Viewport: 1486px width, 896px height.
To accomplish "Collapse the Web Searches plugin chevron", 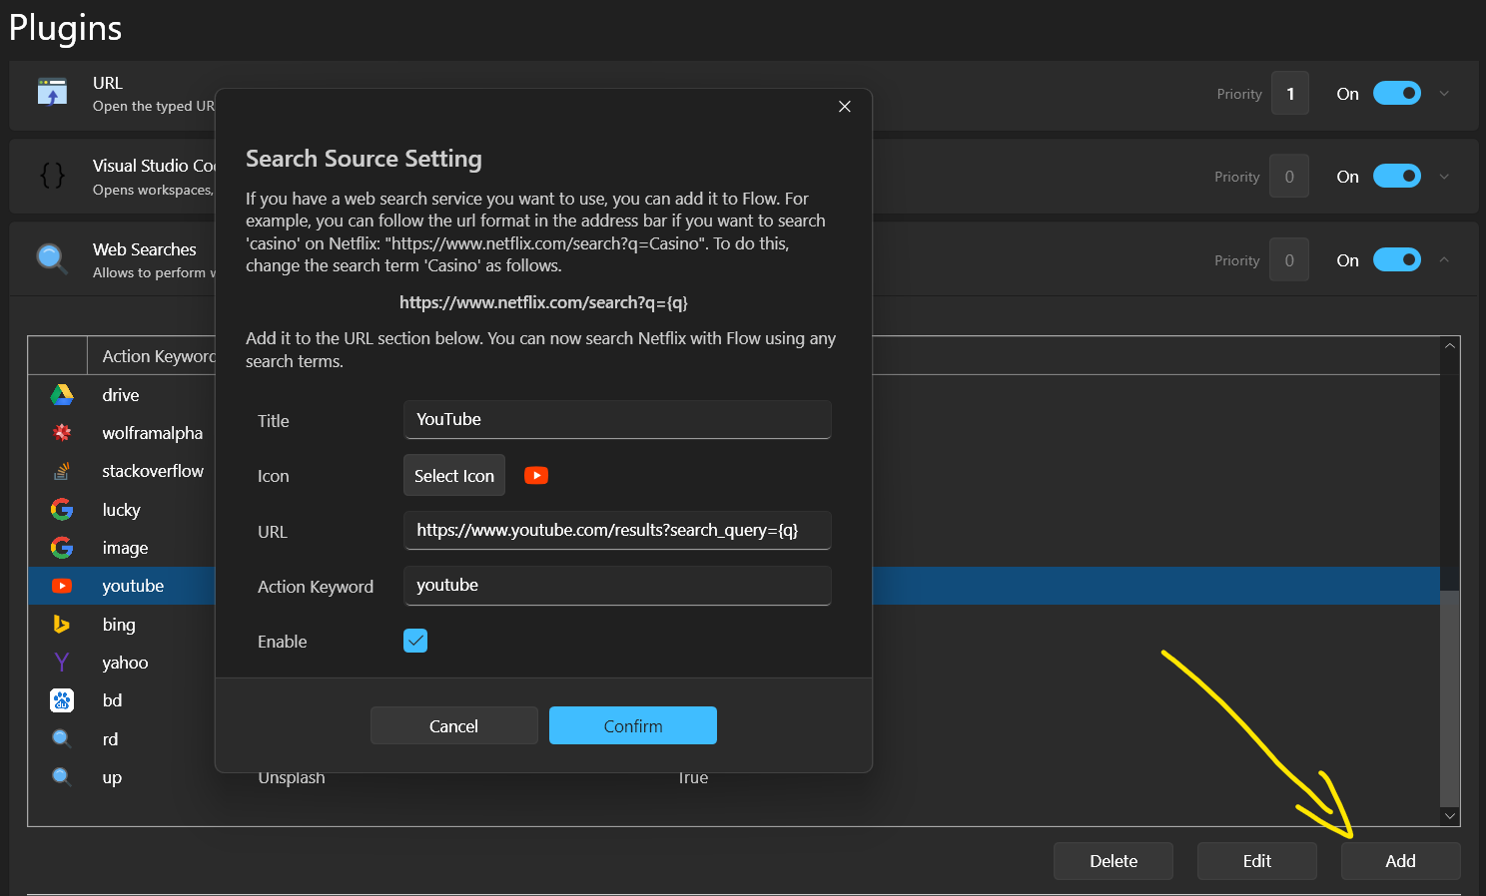I will pyautogui.click(x=1444, y=259).
